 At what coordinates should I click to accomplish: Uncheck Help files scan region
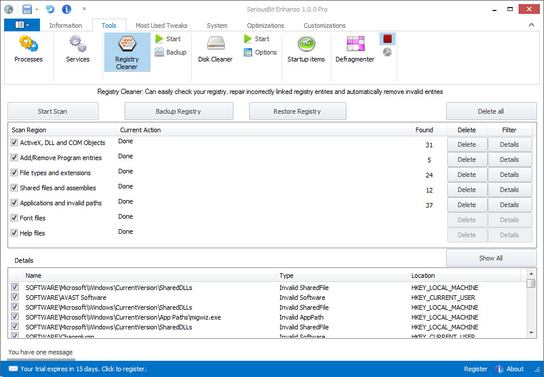(x=14, y=233)
